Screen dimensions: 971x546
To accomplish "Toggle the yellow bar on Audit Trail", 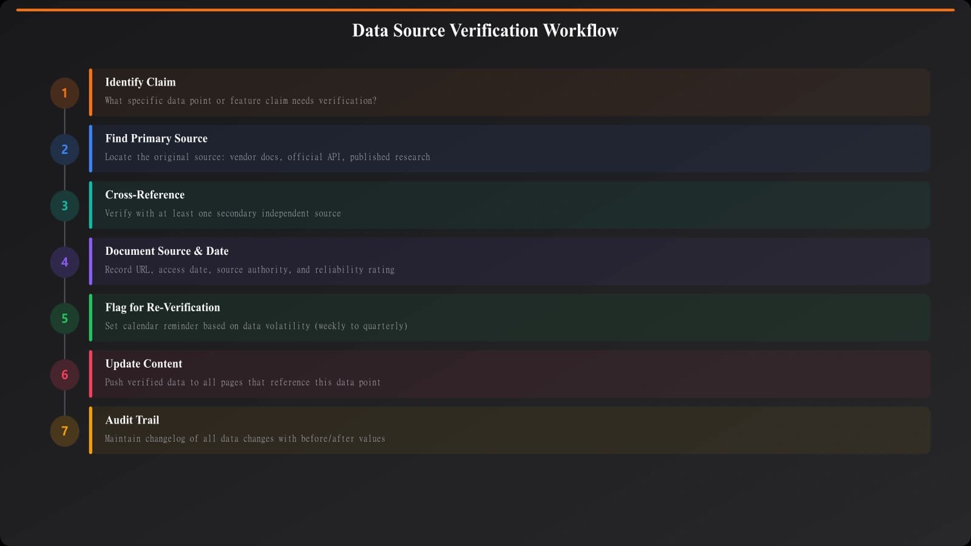I will click(90, 430).
